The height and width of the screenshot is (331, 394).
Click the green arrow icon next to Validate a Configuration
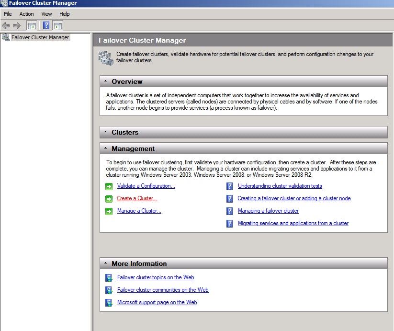point(109,186)
